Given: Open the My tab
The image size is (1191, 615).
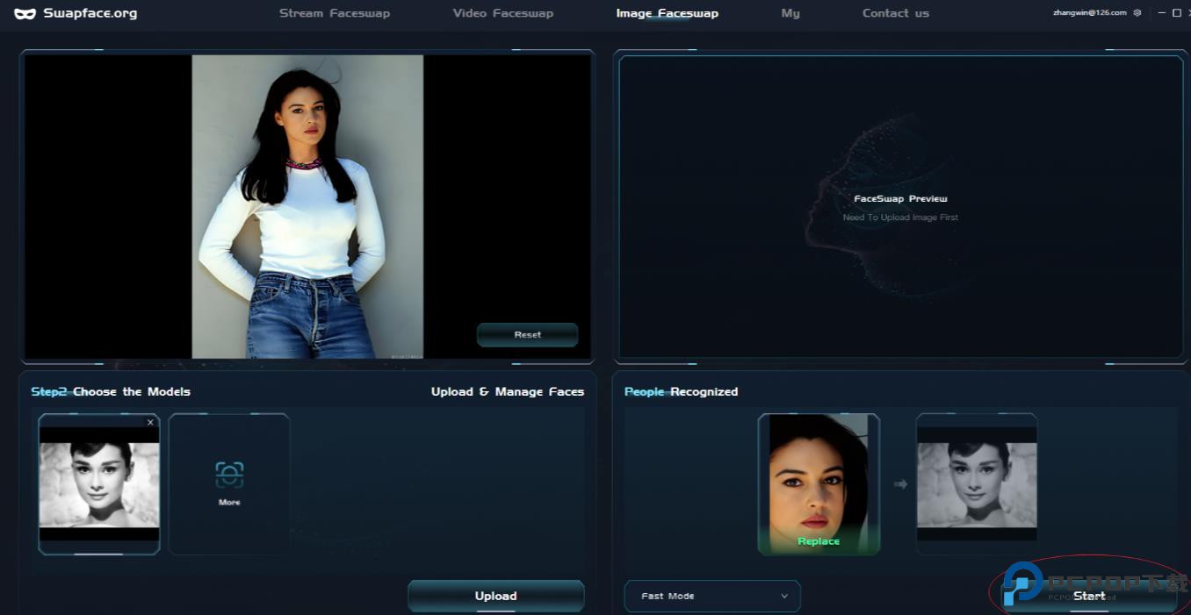Looking at the screenshot, I should tap(790, 13).
